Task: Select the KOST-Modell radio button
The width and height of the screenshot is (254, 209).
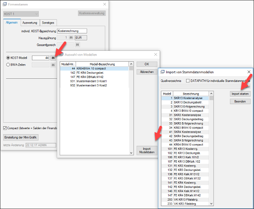Action: coord(8,58)
